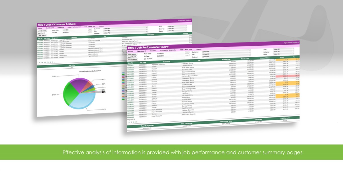
Task: Expand the Status dropdown in Customer Analysis
Action: pos(177,31)
